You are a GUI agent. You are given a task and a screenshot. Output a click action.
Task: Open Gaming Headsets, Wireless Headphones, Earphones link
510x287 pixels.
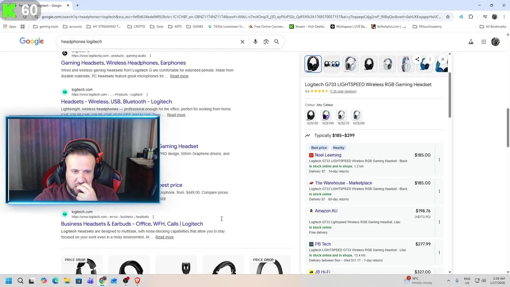tap(124, 63)
